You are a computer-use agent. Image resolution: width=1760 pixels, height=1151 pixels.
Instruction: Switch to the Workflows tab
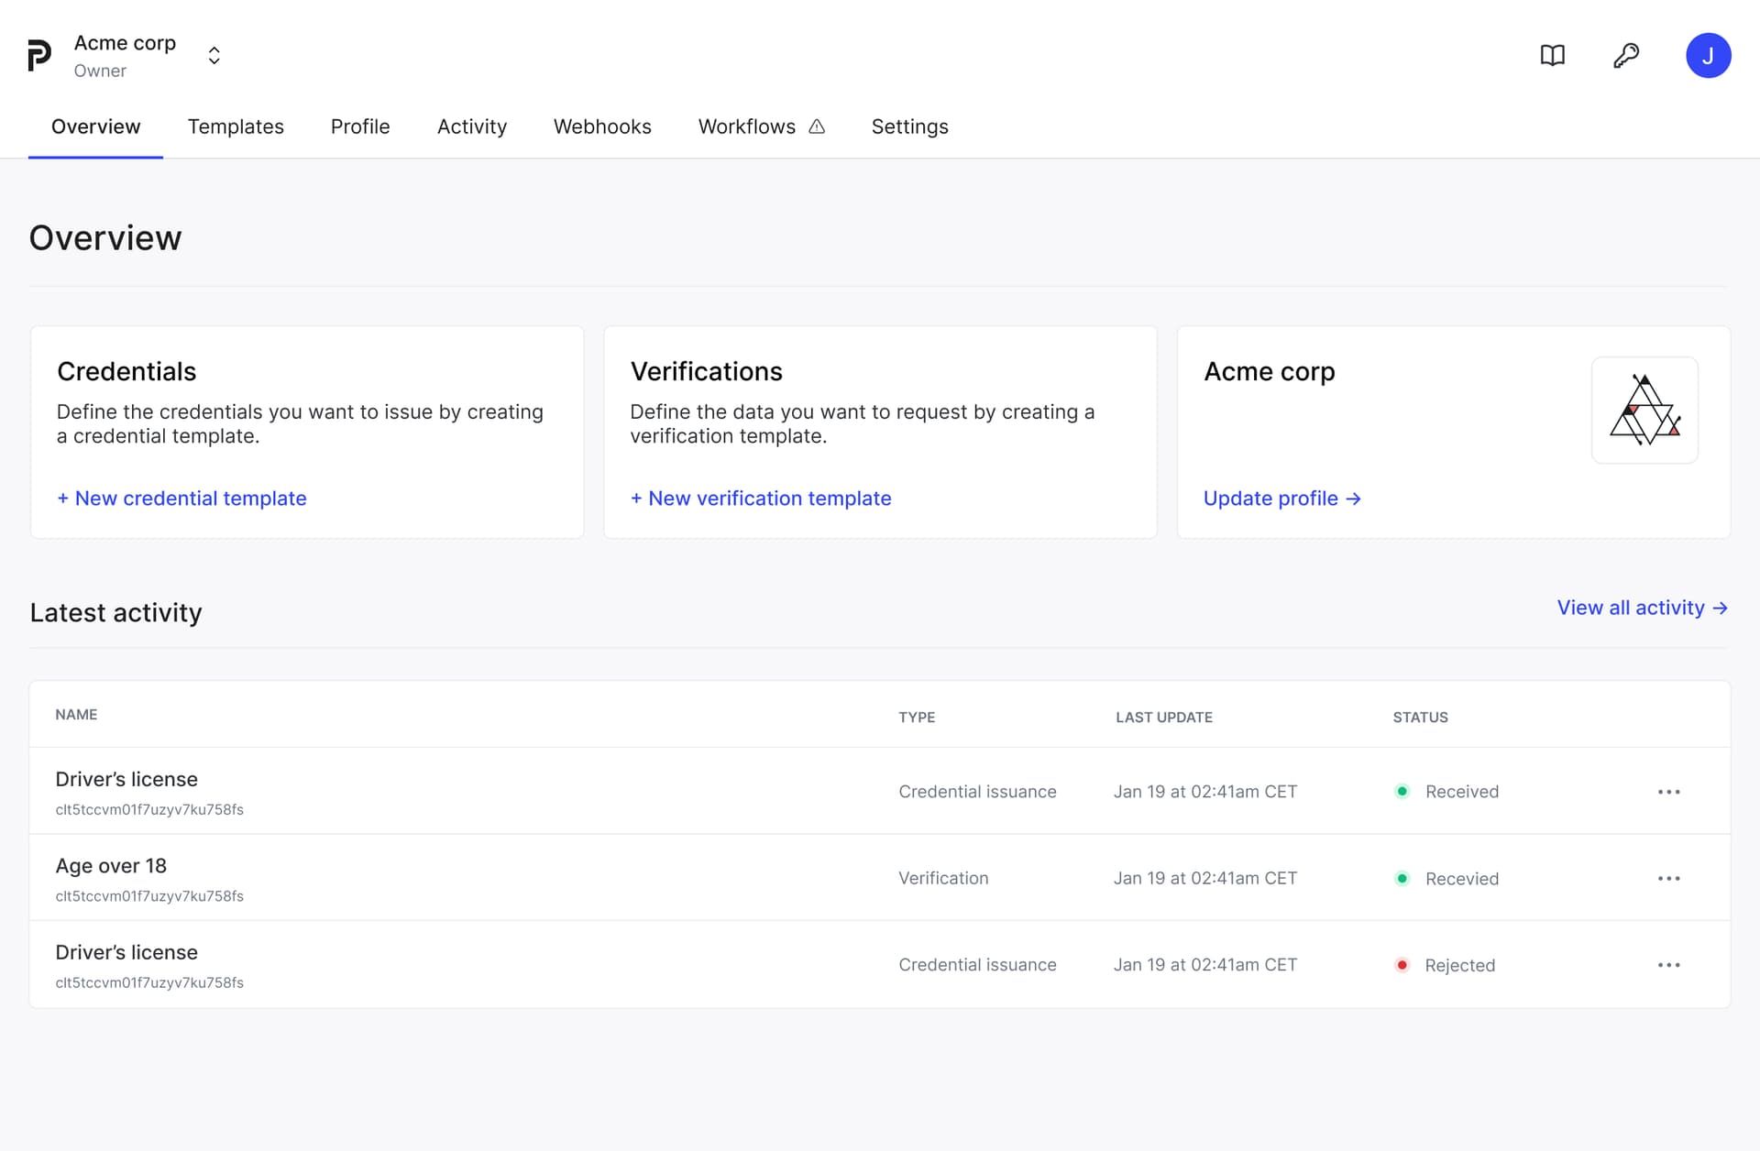pos(746,126)
